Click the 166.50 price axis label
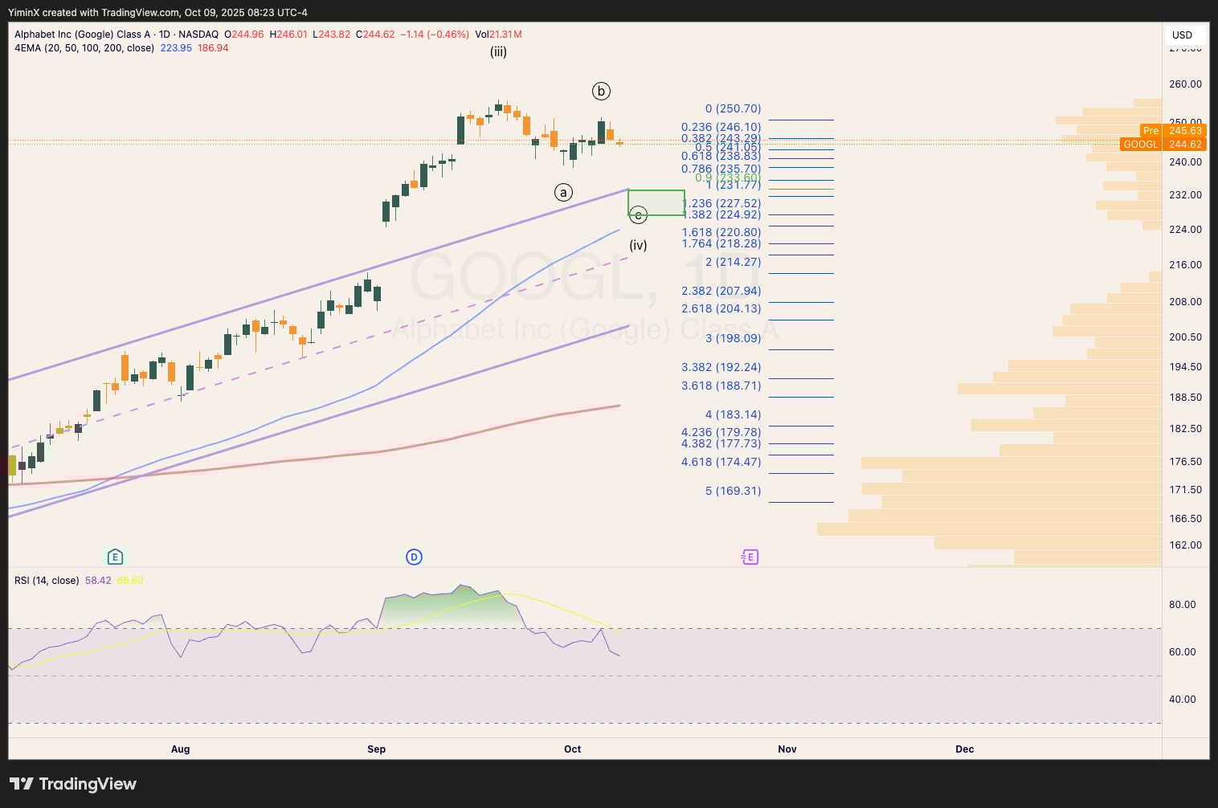Screen dimensions: 1218x808 point(1186,519)
